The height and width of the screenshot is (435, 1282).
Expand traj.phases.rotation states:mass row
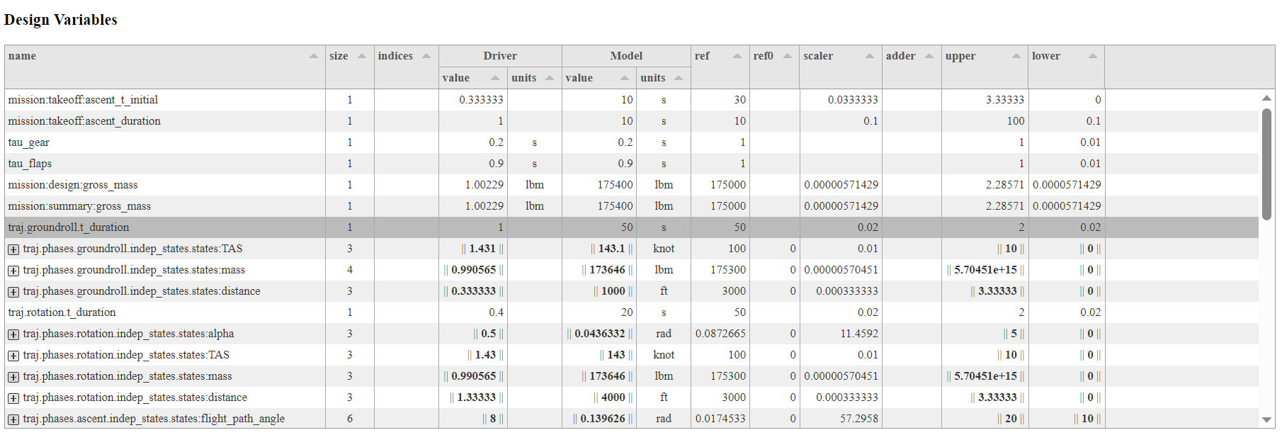[x=13, y=377]
